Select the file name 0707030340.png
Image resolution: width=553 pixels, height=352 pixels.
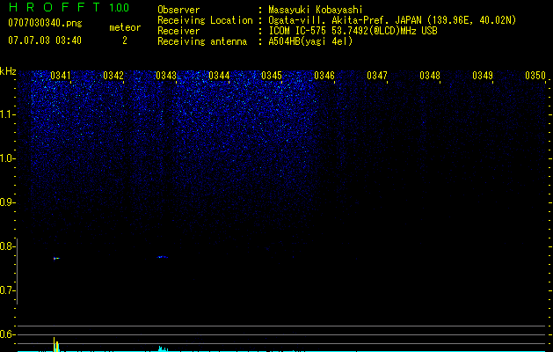45,23
